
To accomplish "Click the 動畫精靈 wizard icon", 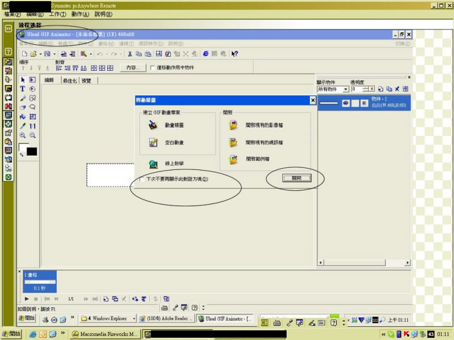I will (153, 125).
